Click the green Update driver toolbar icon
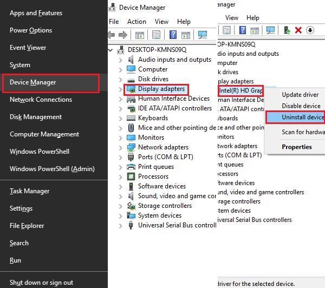Screen dimensions: 325x288 coord(286,30)
